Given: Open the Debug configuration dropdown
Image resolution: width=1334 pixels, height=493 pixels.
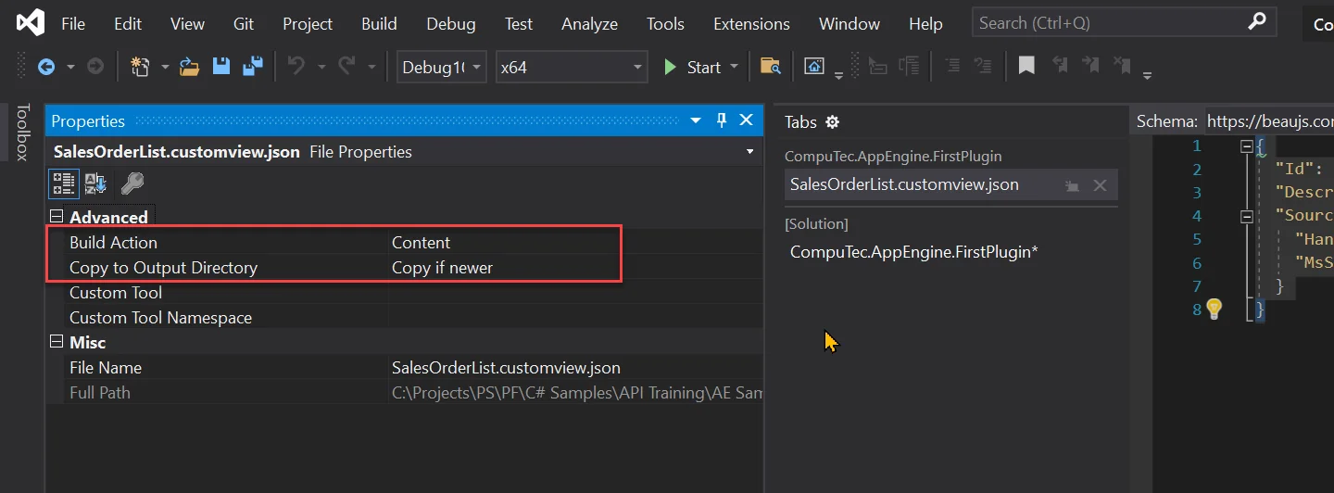Looking at the screenshot, I should 441,67.
